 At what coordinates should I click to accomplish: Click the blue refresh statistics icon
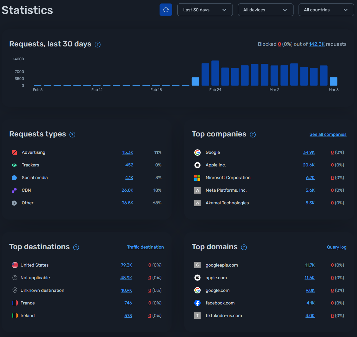click(166, 10)
